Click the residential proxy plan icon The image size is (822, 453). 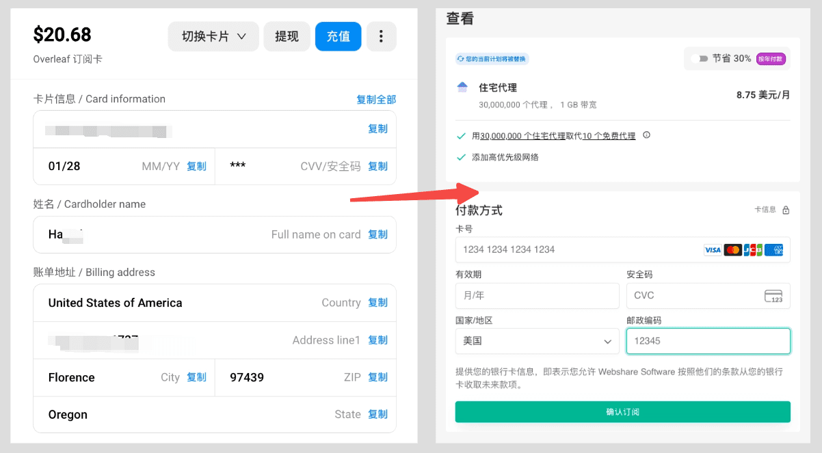click(463, 87)
